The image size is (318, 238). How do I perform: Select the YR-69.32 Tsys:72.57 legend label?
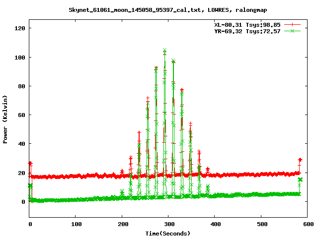click(247, 31)
